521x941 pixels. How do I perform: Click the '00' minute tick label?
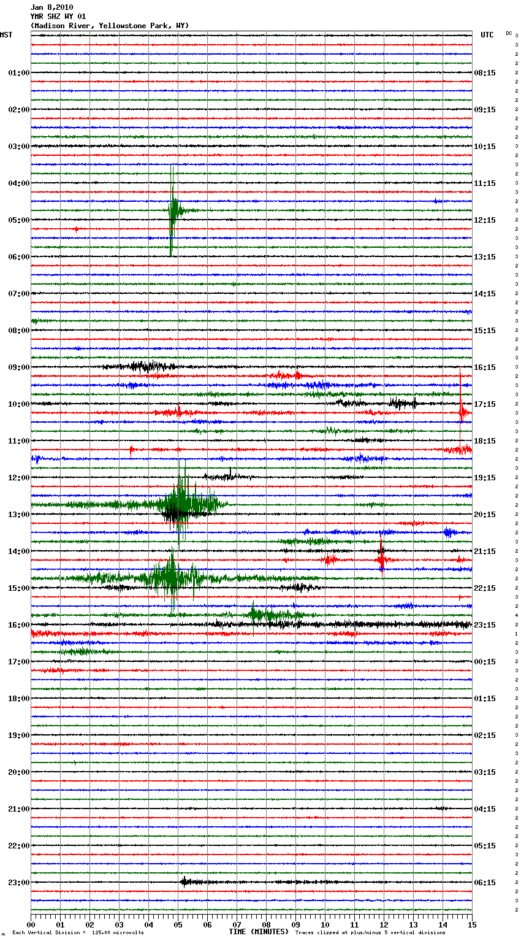click(31, 924)
